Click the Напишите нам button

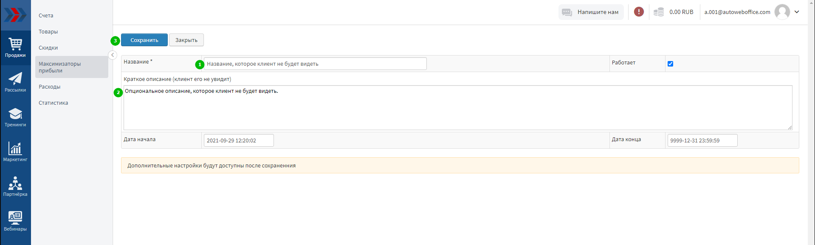pyautogui.click(x=591, y=12)
